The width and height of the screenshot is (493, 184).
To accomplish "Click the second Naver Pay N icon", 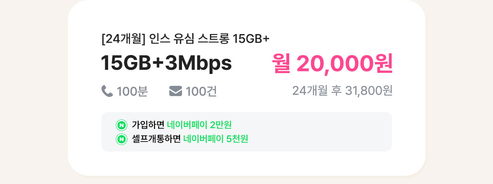I will click(x=121, y=139).
